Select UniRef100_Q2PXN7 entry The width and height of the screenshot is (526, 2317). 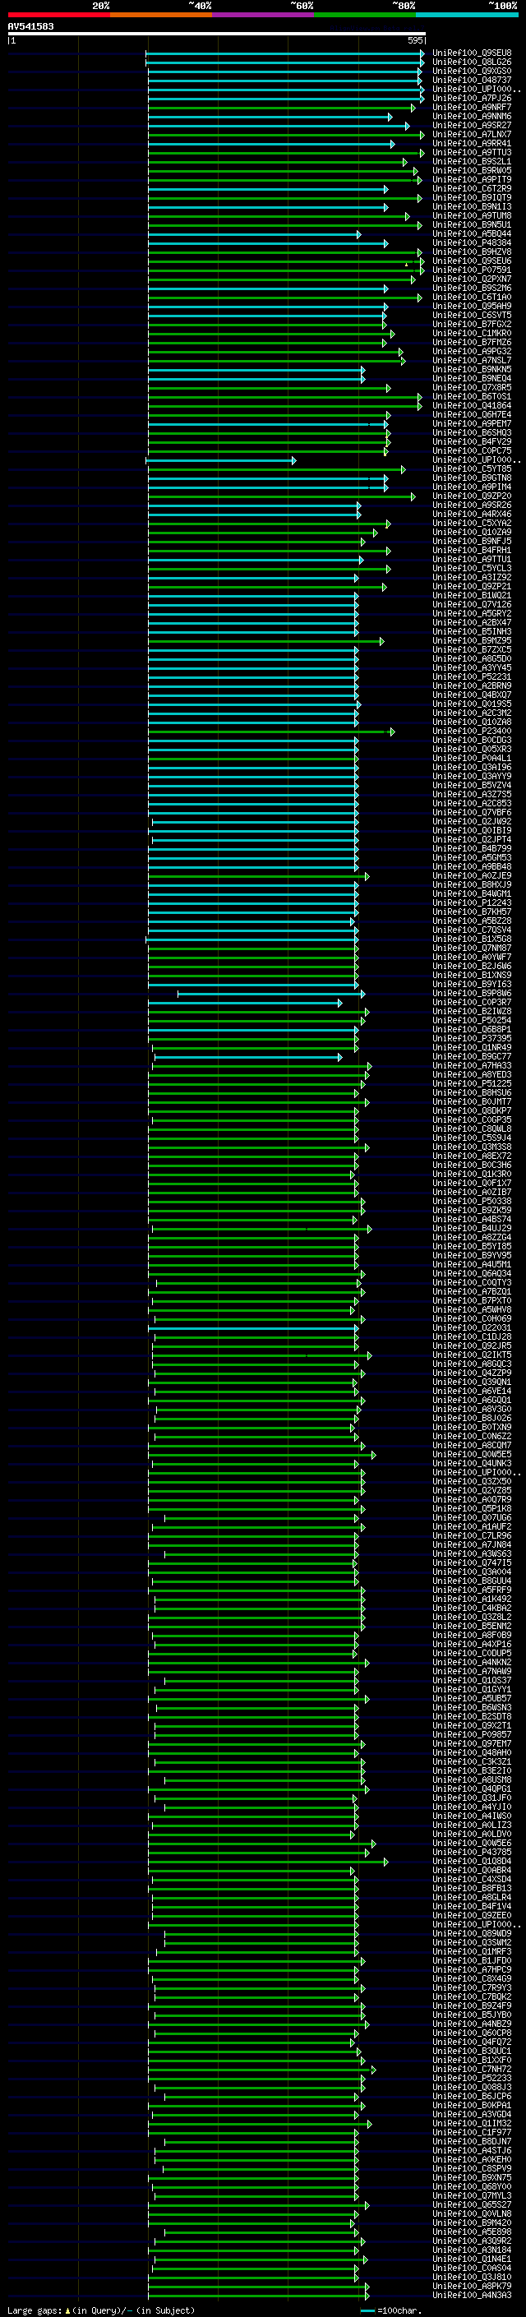point(472,279)
